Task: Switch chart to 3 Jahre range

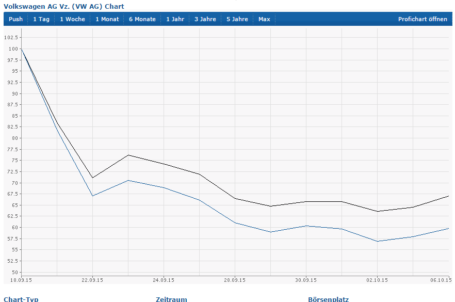Action: (205, 19)
